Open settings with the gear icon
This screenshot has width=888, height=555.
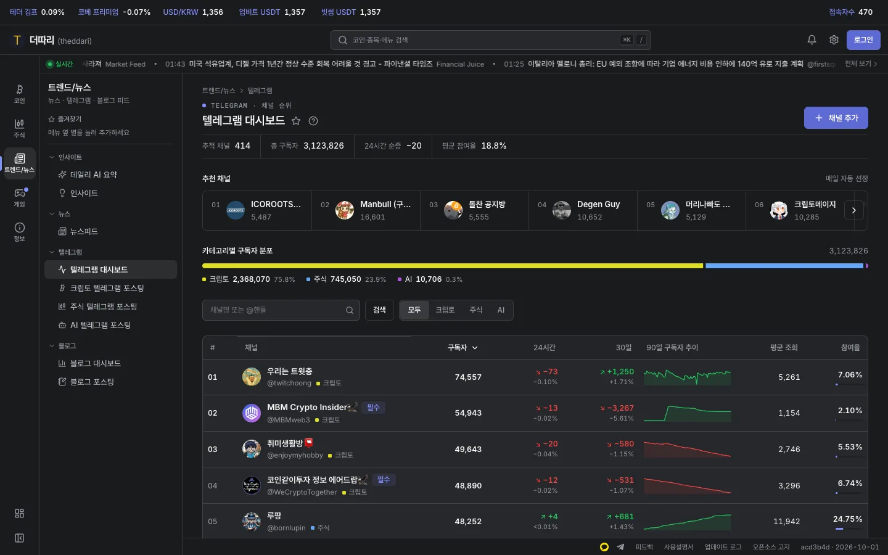tap(834, 40)
